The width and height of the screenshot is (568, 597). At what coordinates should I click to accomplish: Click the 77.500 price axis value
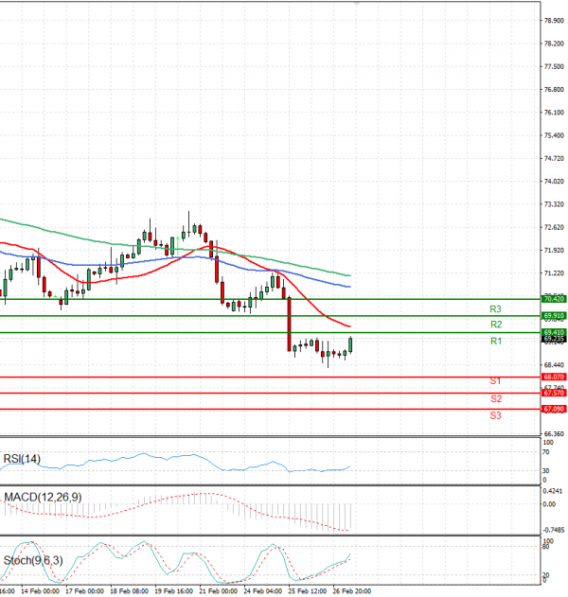pyautogui.click(x=554, y=66)
